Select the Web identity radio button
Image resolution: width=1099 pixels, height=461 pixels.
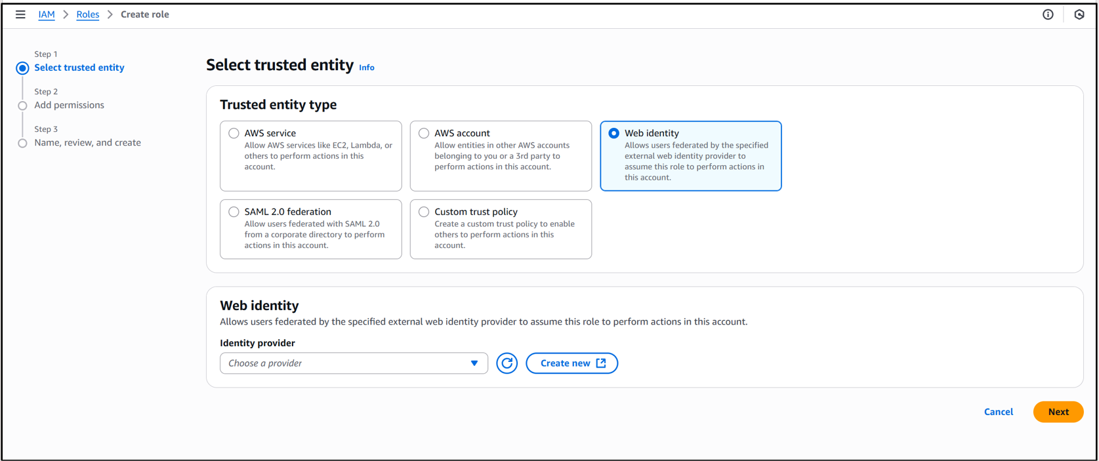[613, 133]
